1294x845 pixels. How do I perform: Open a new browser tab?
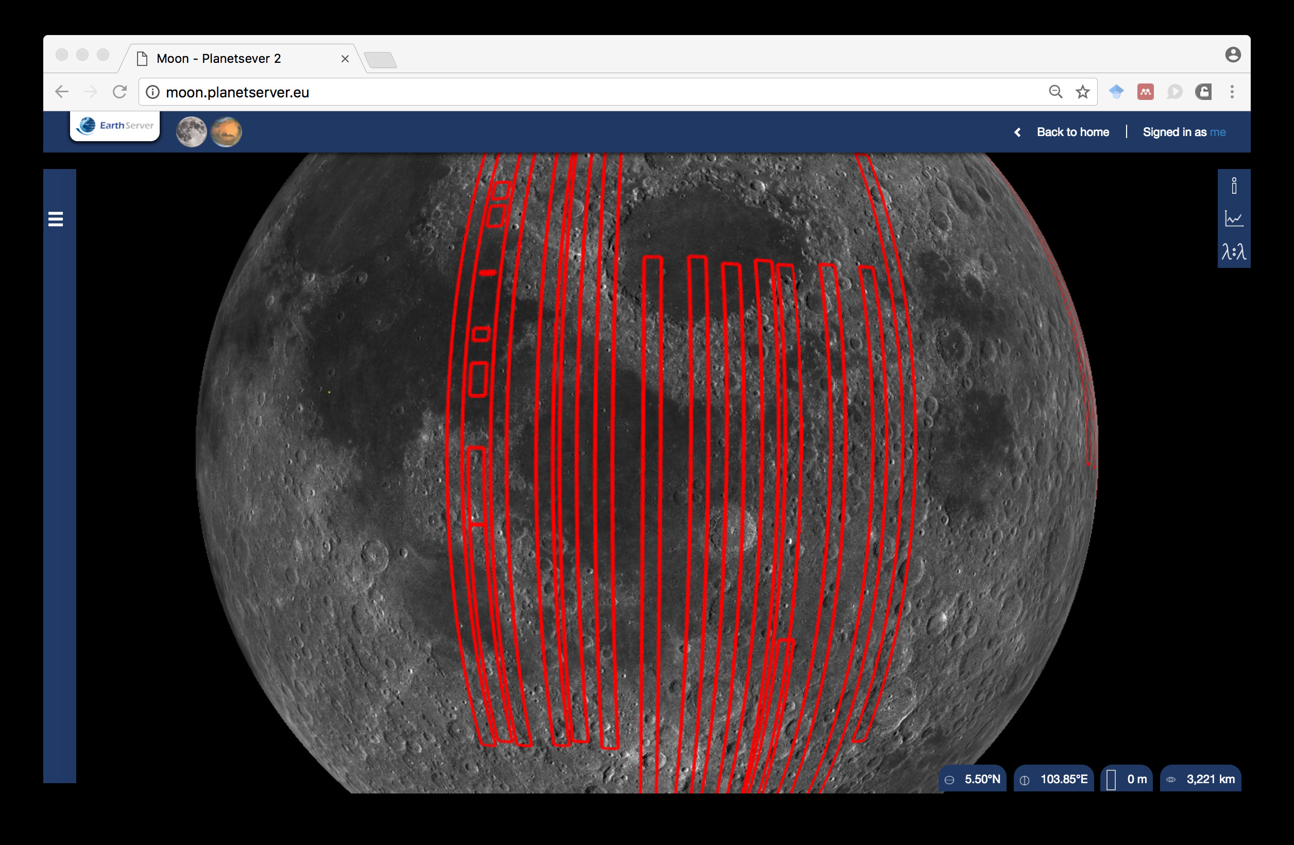pyautogui.click(x=380, y=60)
